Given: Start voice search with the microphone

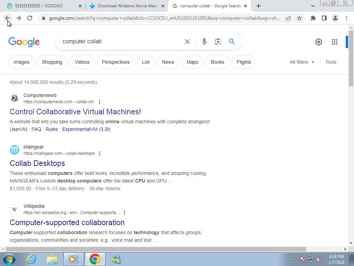Looking at the screenshot, I should (204, 42).
